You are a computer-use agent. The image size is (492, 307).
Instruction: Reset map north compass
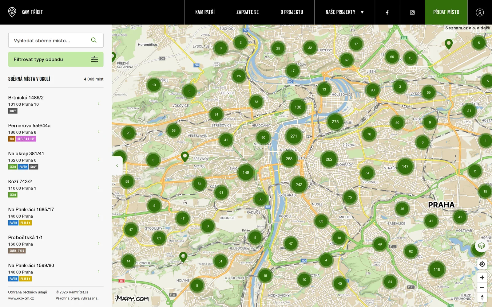pyautogui.click(x=482, y=297)
